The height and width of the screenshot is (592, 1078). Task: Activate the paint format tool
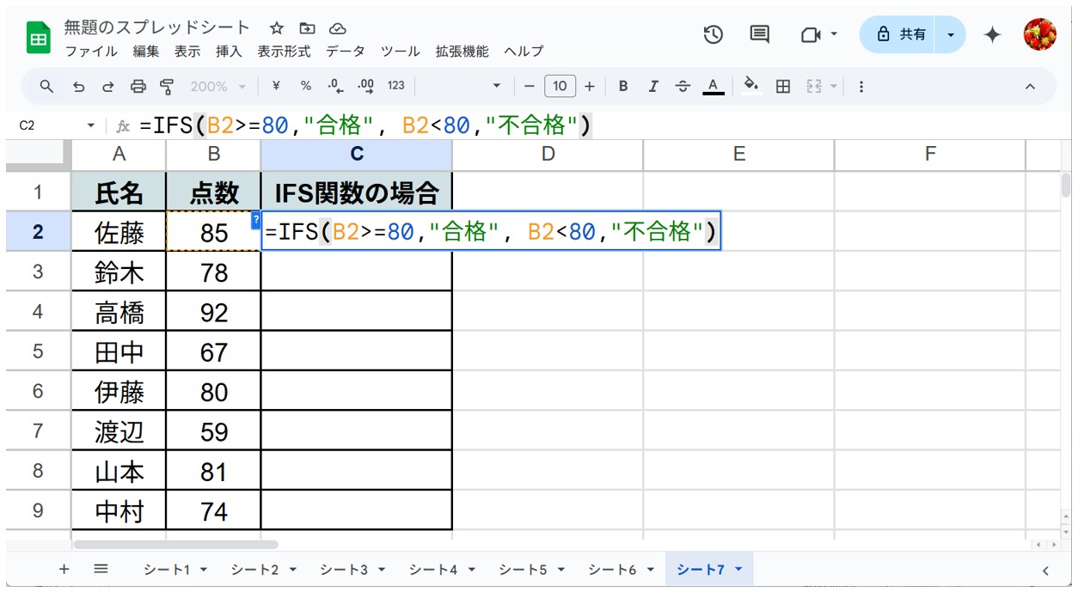[167, 86]
